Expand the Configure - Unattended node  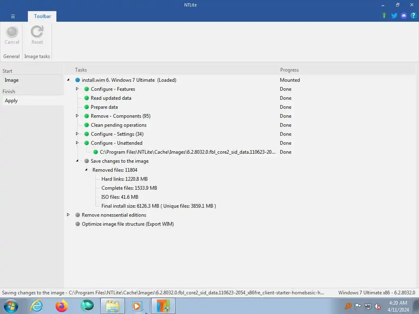coord(77,143)
